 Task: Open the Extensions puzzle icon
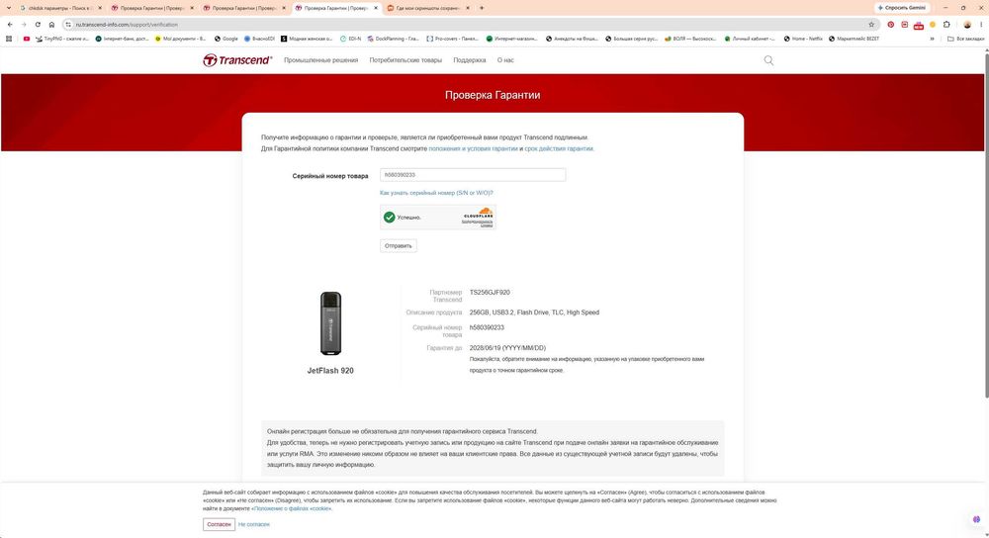click(946, 25)
